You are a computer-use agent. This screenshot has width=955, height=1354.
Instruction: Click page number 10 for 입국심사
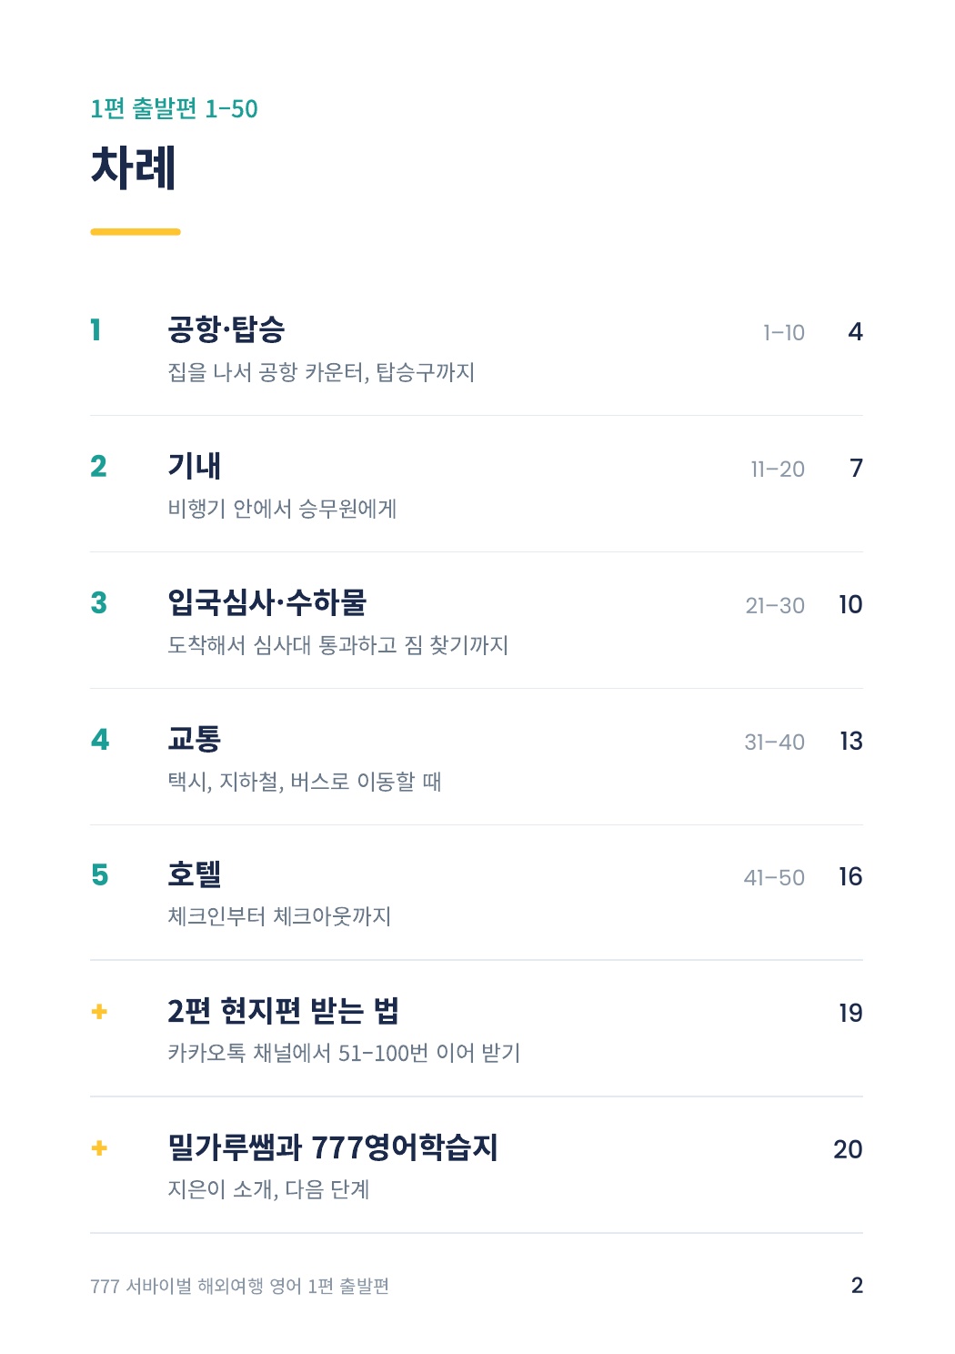[x=850, y=604]
